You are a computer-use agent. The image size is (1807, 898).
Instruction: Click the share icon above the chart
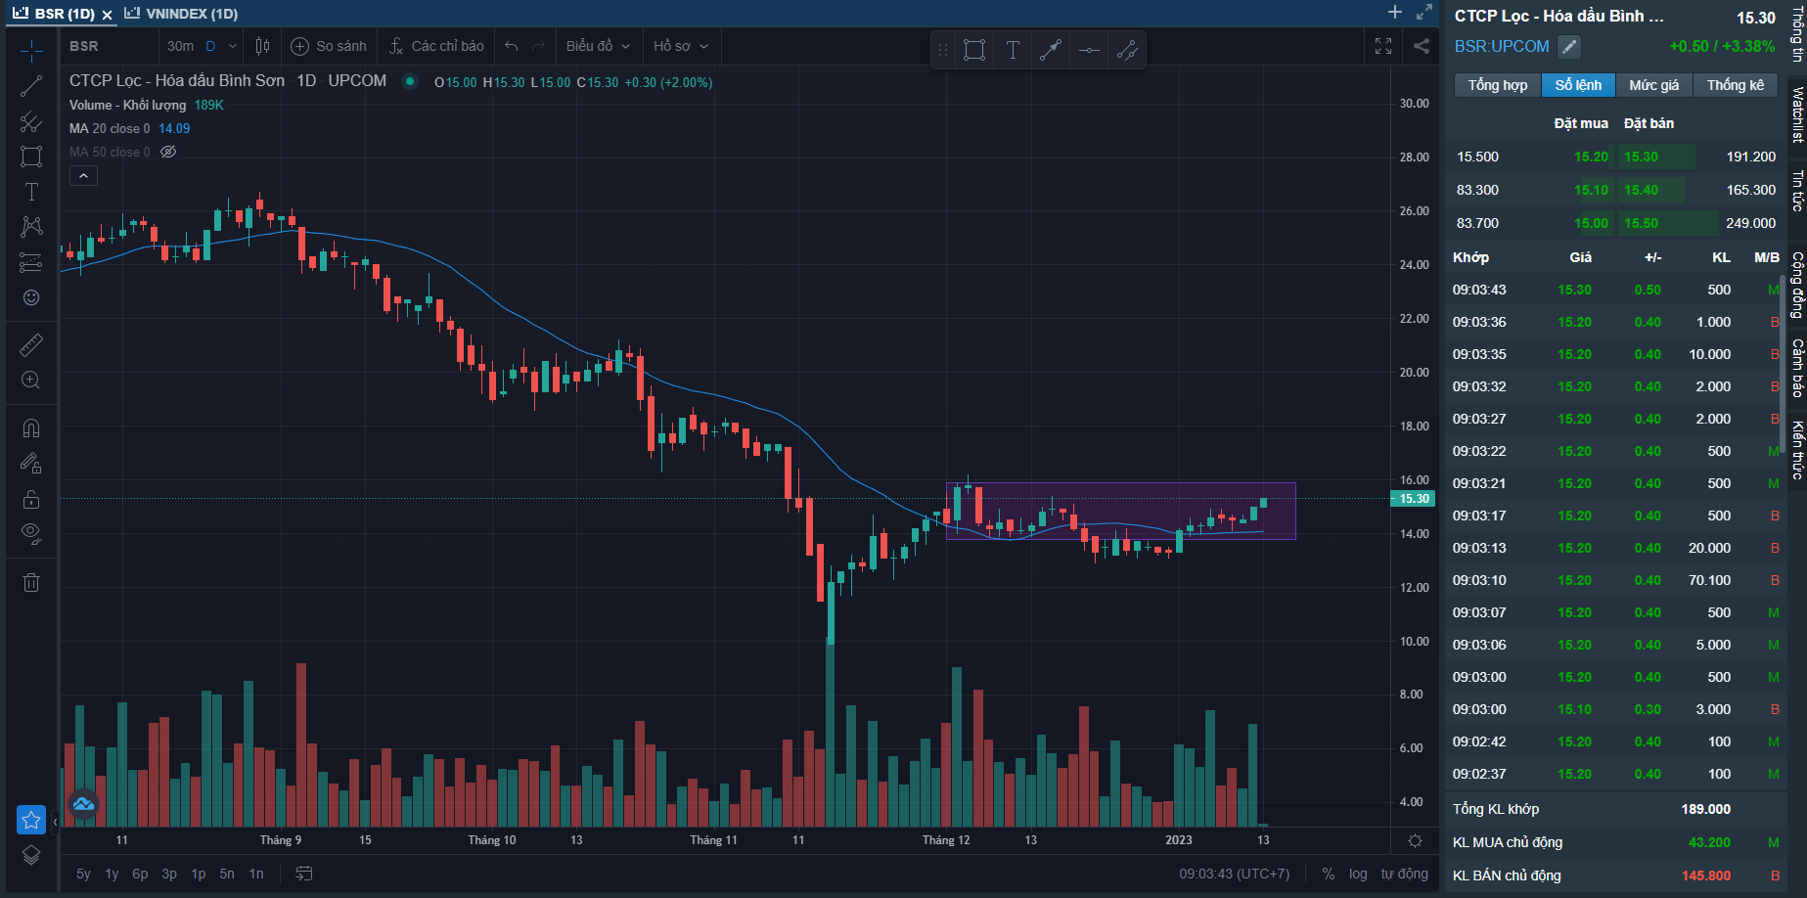pos(1422,46)
